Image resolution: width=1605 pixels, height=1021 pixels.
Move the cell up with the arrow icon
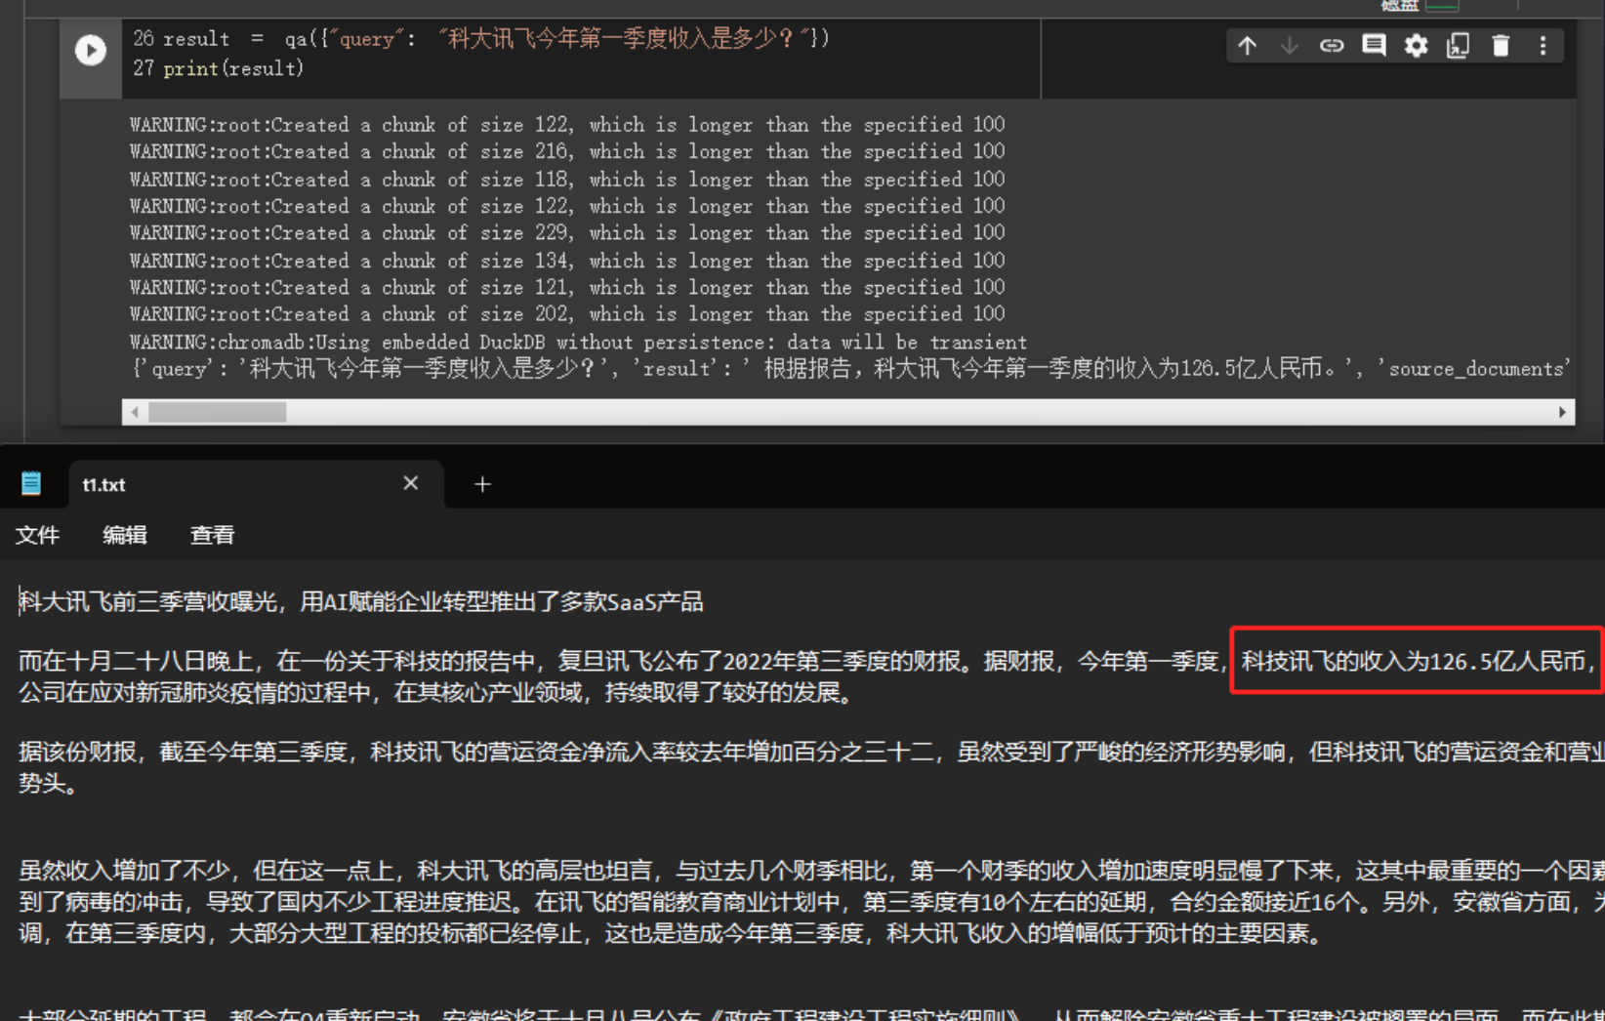click(1248, 46)
